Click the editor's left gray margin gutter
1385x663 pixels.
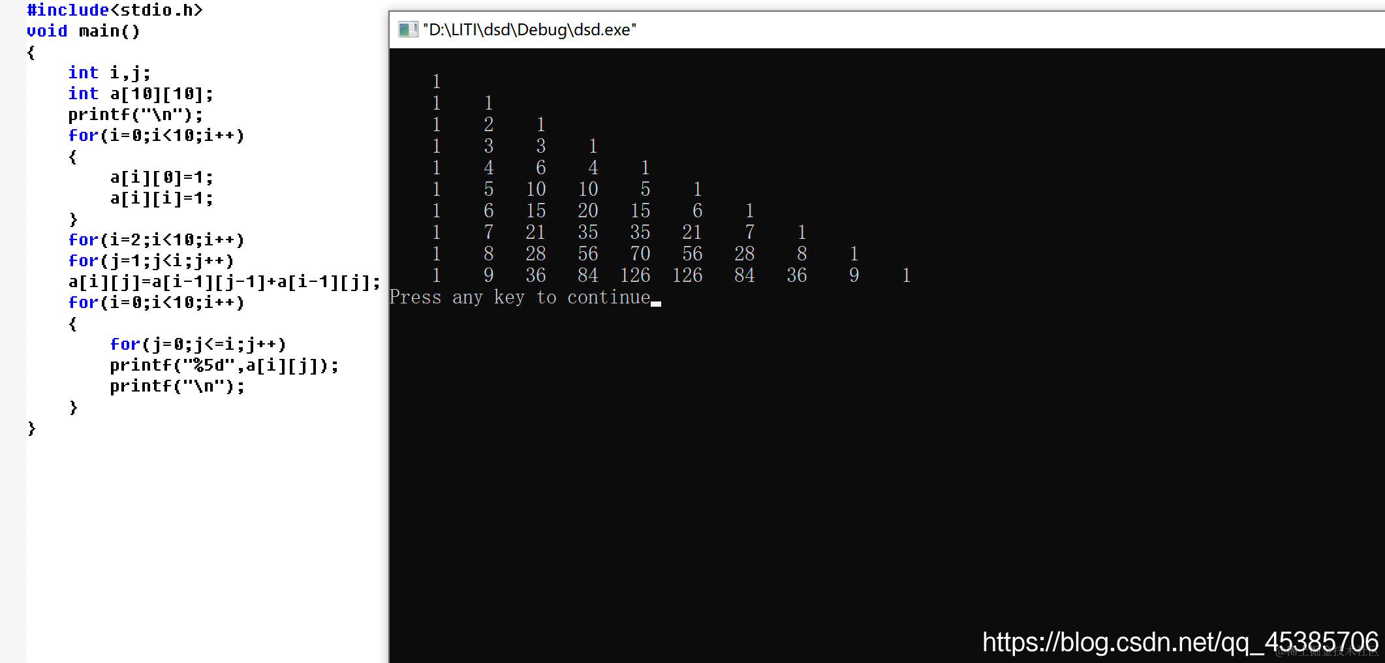tap(13, 331)
